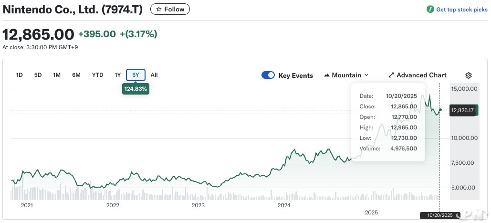Switch to 6M time range
This screenshot has width=491, height=223.
[76, 75]
